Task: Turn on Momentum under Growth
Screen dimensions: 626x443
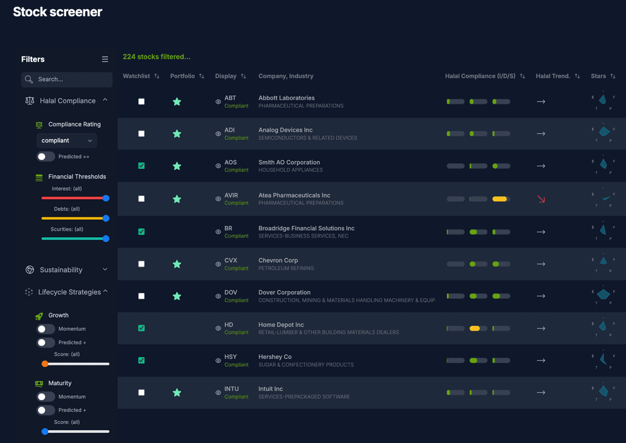Action: tap(45, 329)
